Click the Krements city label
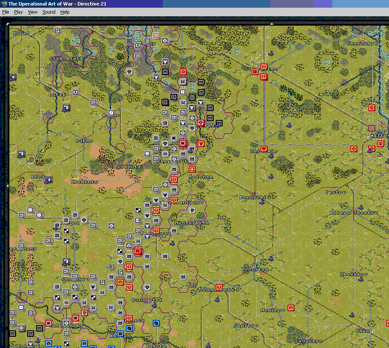This screenshot has height=348, width=389. pyautogui.click(x=84, y=182)
